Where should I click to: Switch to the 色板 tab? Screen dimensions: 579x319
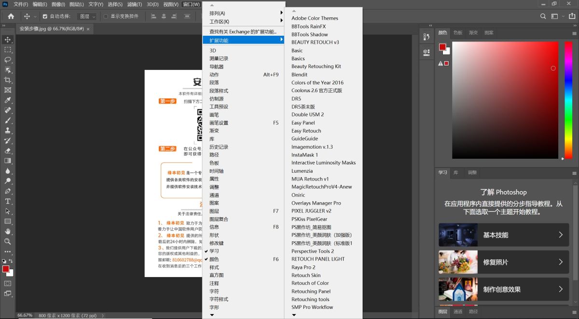click(x=458, y=33)
